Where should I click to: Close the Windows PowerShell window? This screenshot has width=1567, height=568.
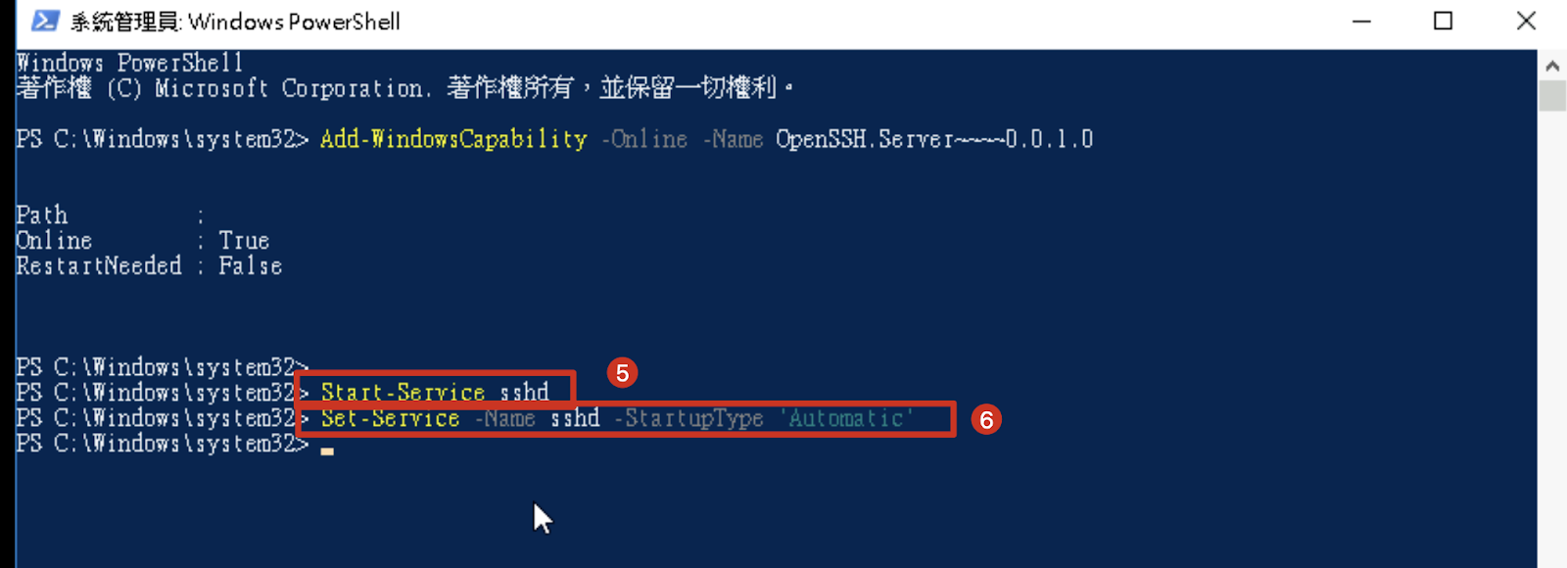click(x=1526, y=21)
